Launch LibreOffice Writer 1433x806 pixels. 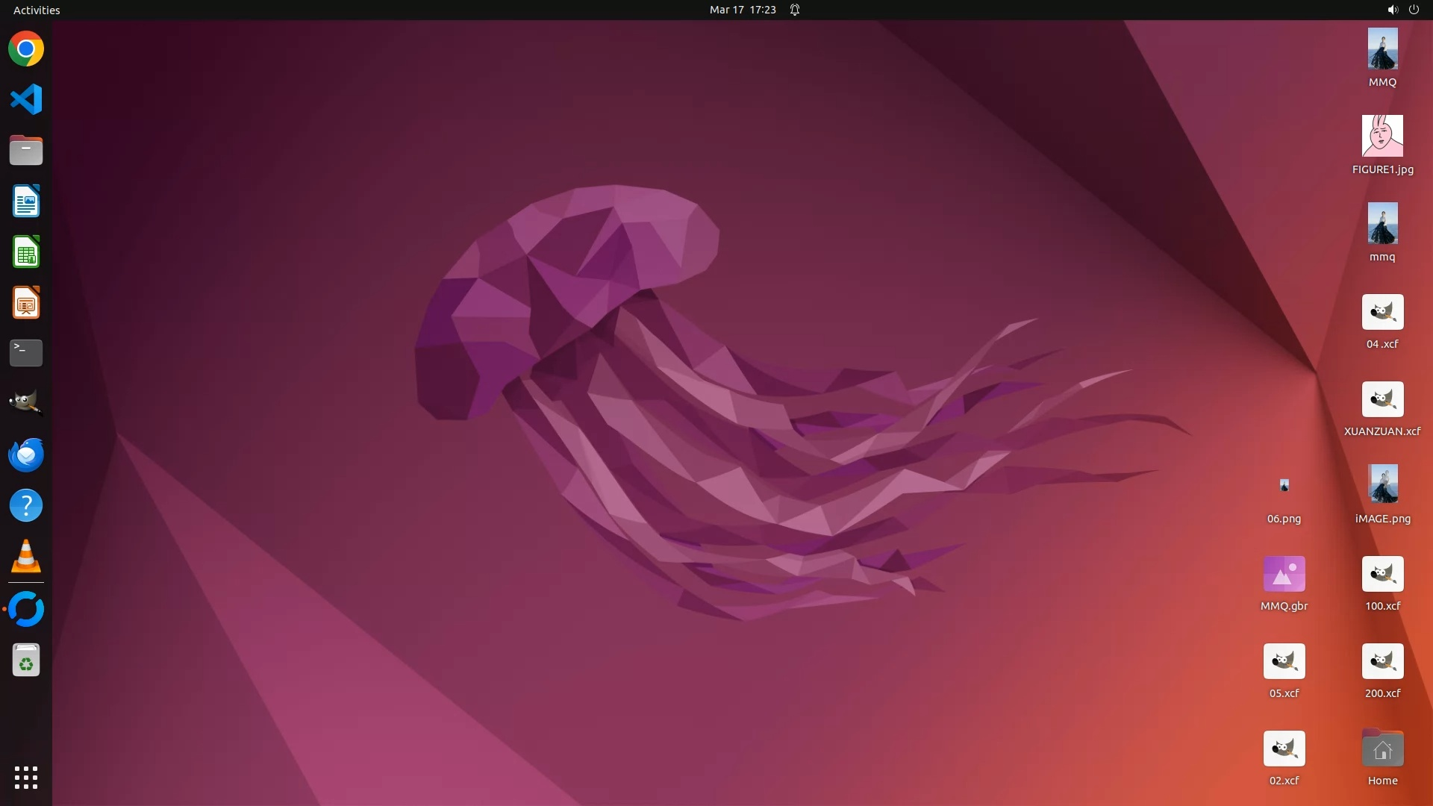pos(26,201)
